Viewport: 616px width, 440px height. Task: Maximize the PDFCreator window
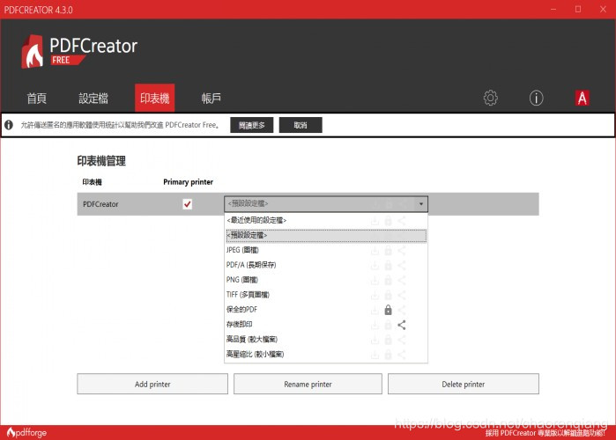coord(578,9)
